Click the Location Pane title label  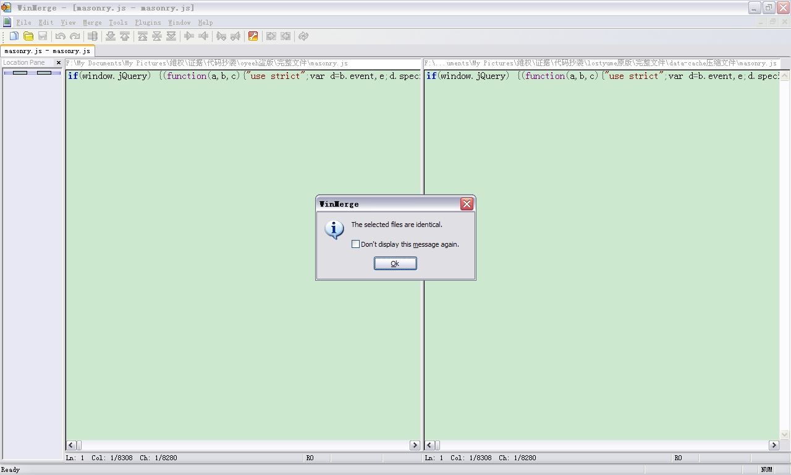(24, 63)
